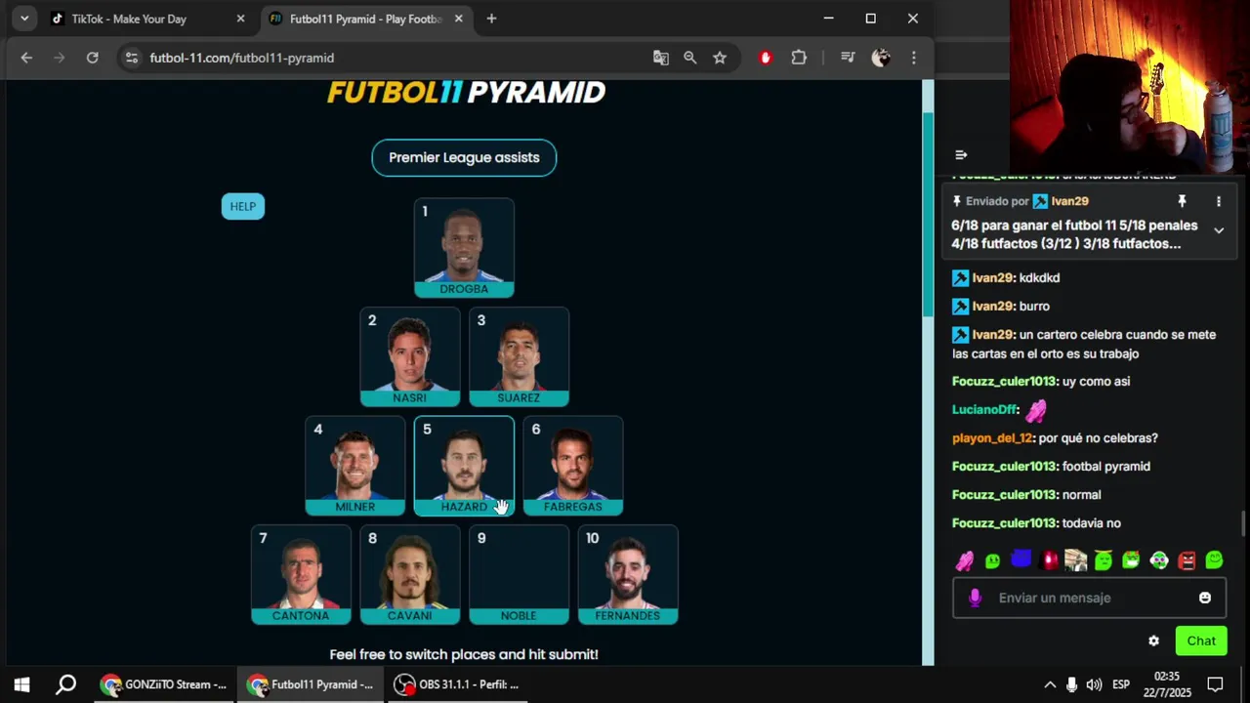This screenshot has height=703, width=1250.
Task: Click the 'Enviar un mensaje' input field
Action: coord(1089,598)
